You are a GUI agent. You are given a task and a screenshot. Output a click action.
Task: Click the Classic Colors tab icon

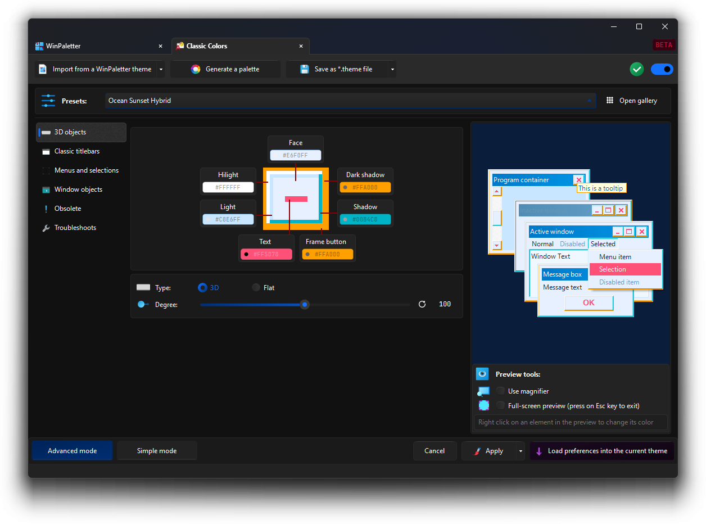[x=180, y=46]
